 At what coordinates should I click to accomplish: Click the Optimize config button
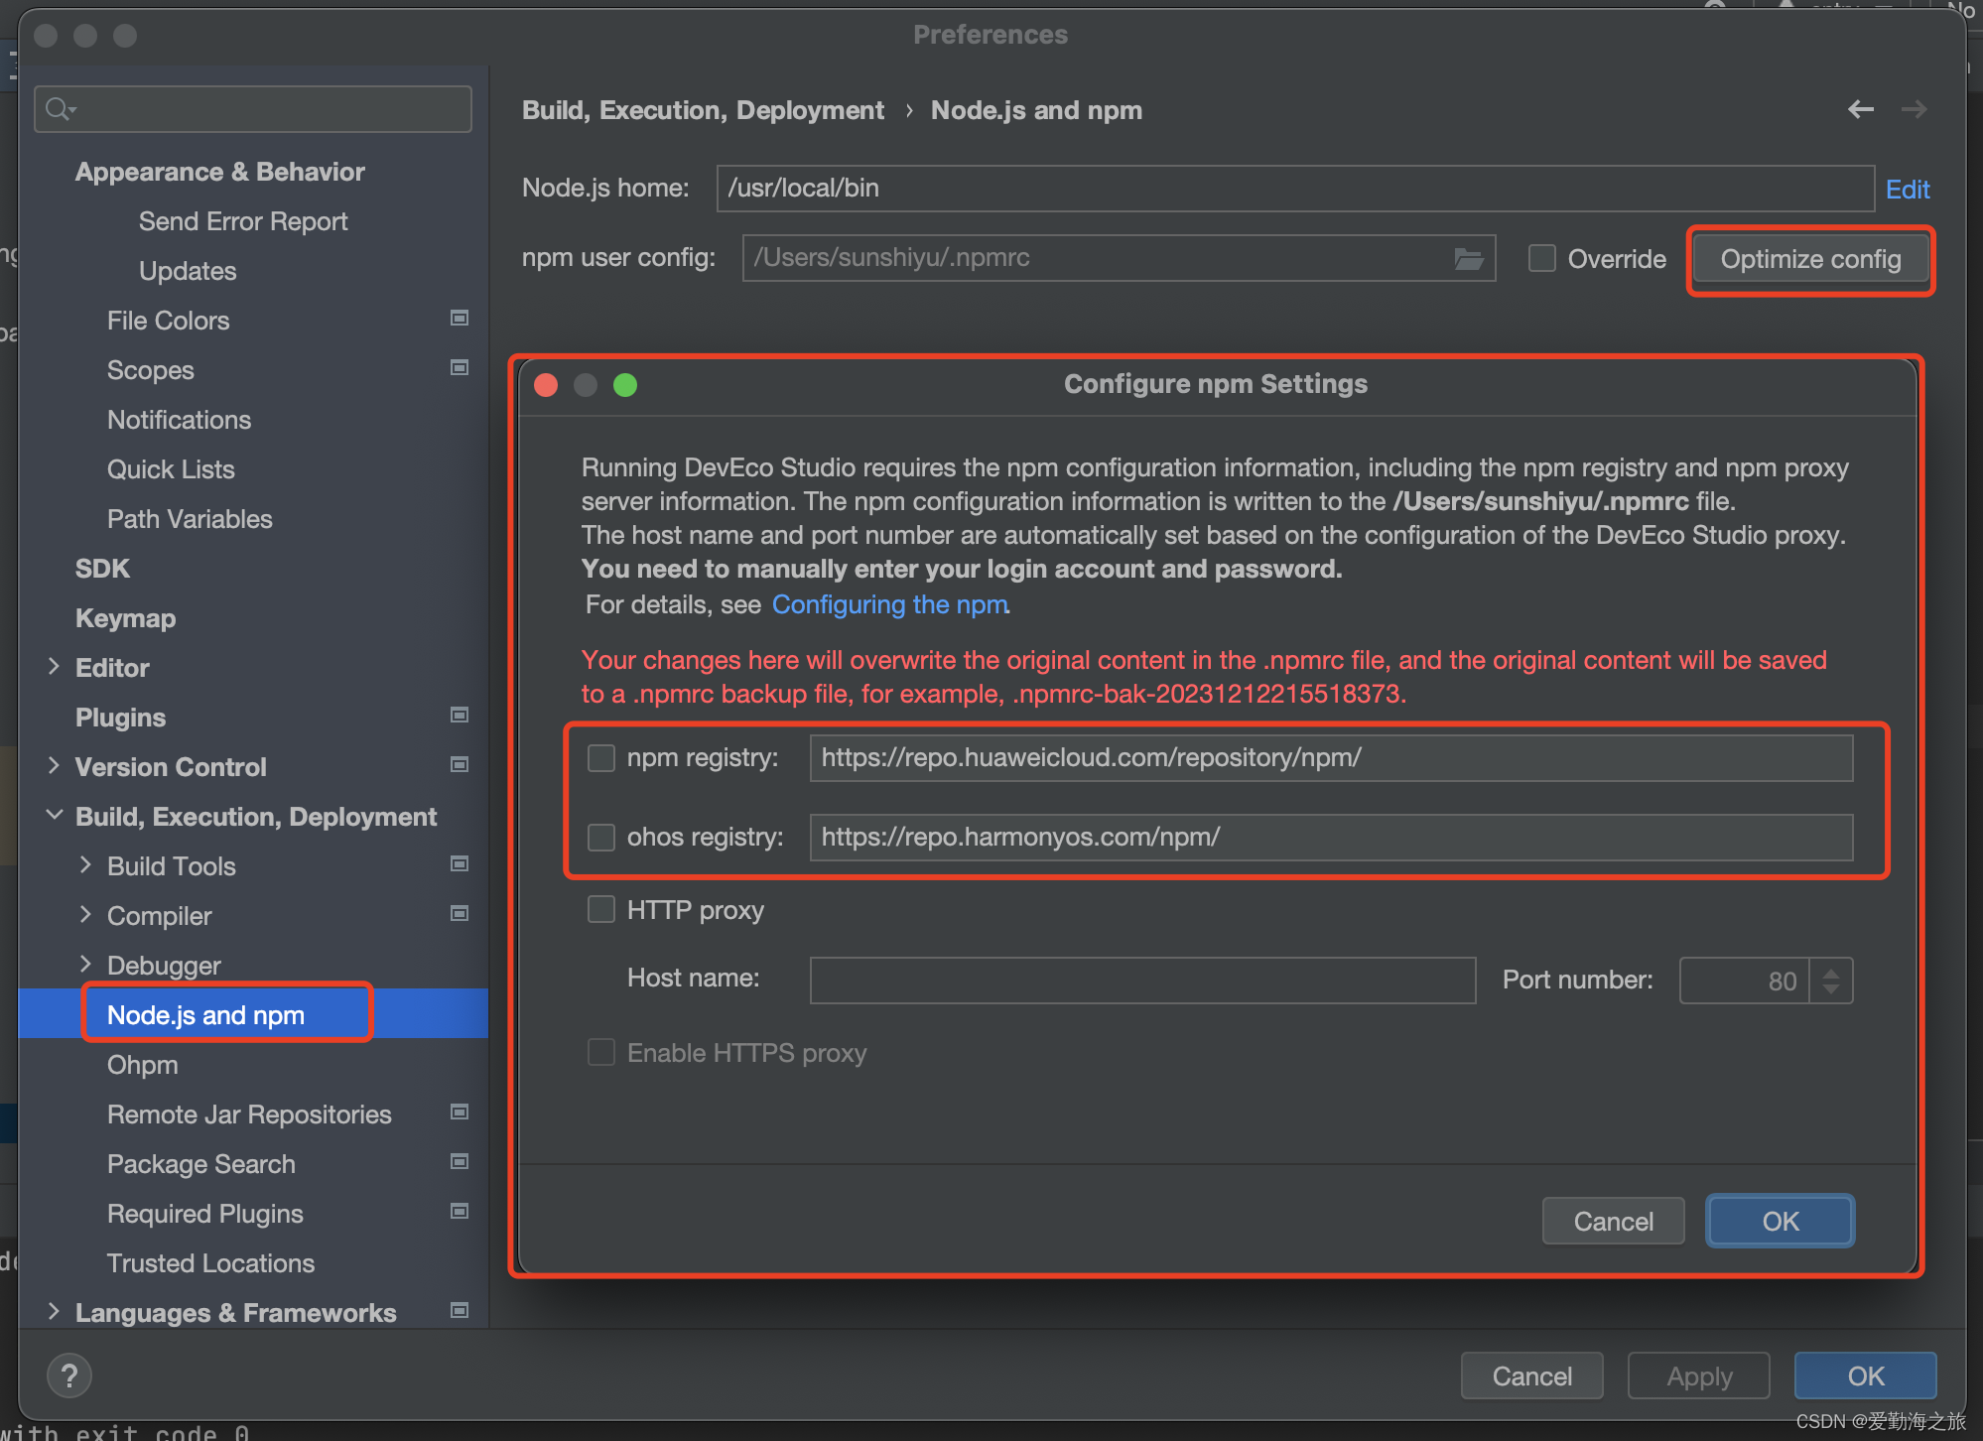[1810, 259]
